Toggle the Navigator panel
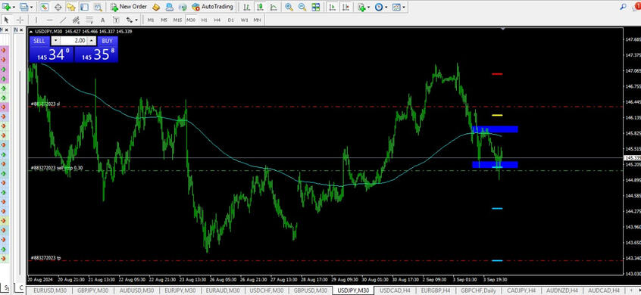The height and width of the screenshot is (295, 641). [71, 7]
